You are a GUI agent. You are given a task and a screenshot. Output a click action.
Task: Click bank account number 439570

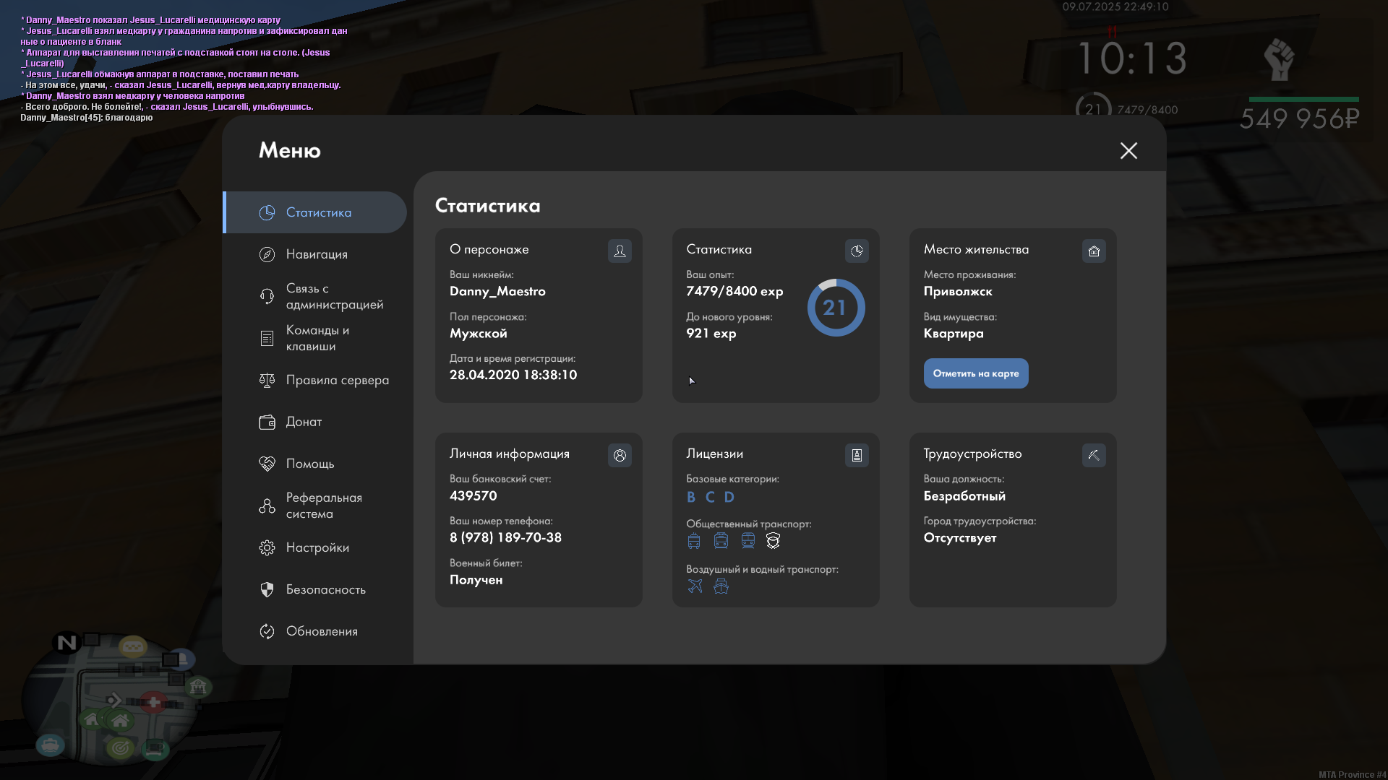(473, 496)
